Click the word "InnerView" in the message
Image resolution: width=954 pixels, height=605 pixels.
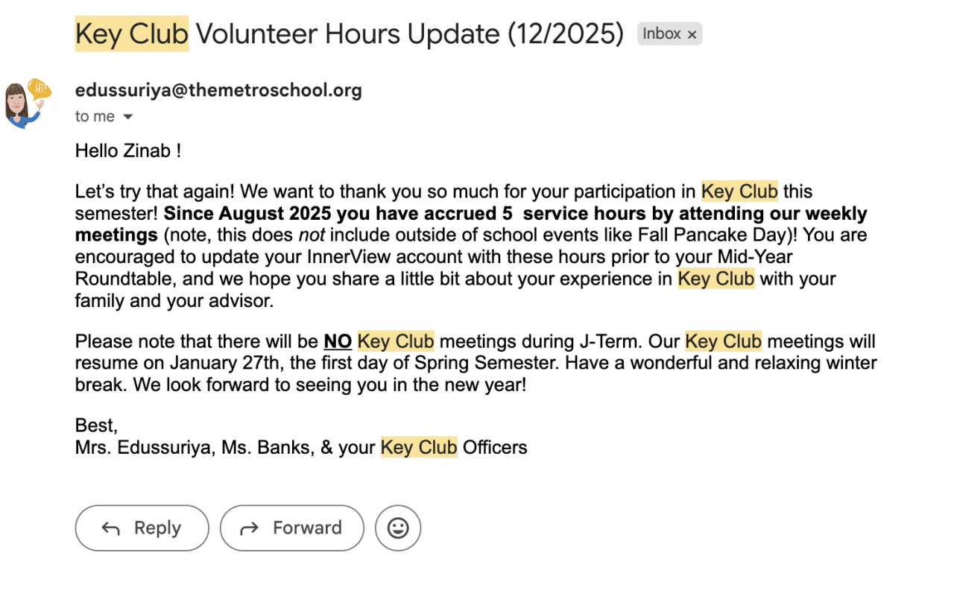(345, 257)
